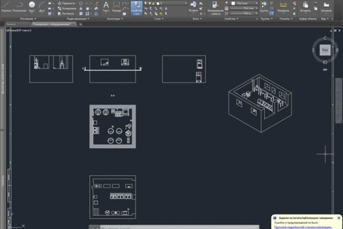Screen dimensions: 343x229
Task: Click the ViewCube З (west) compass letter
Action: pyautogui.click(x=313, y=50)
